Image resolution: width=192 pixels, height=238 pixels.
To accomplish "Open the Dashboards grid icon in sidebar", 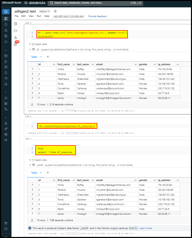I will pos(6,67).
